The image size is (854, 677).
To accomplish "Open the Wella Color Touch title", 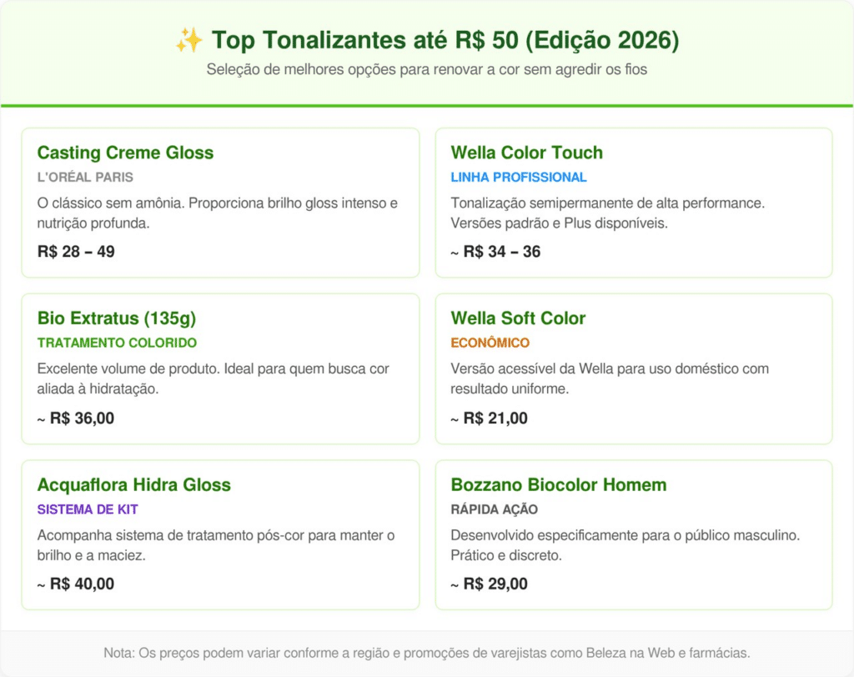I will (526, 153).
